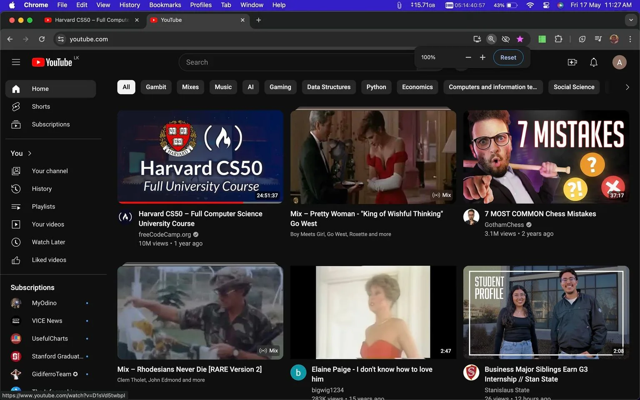This screenshot has height=400, width=640.
Task: Open the tab search dropdown arrow
Action: 630,20
